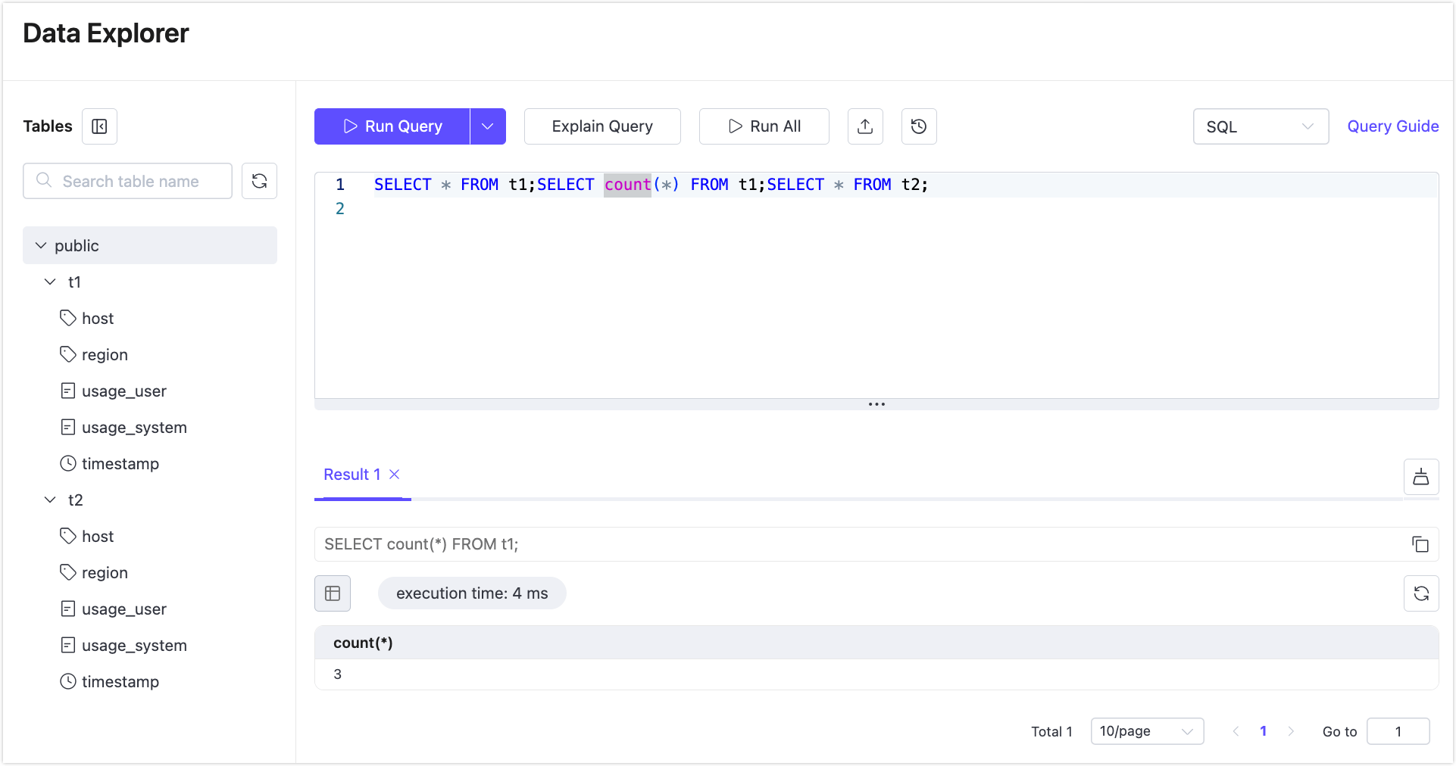Screen dimensions: 1456x766
Task: Refresh the table list
Action: [260, 181]
